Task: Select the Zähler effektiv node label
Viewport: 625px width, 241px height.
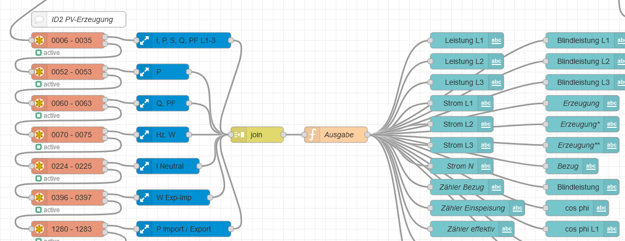Action: click(x=471, y=228)
